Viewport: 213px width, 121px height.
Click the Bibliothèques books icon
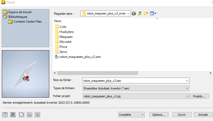click(x=5, y=17)
